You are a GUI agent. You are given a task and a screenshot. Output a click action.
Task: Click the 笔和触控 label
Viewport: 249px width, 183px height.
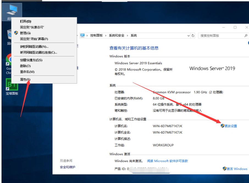[121, 111]
